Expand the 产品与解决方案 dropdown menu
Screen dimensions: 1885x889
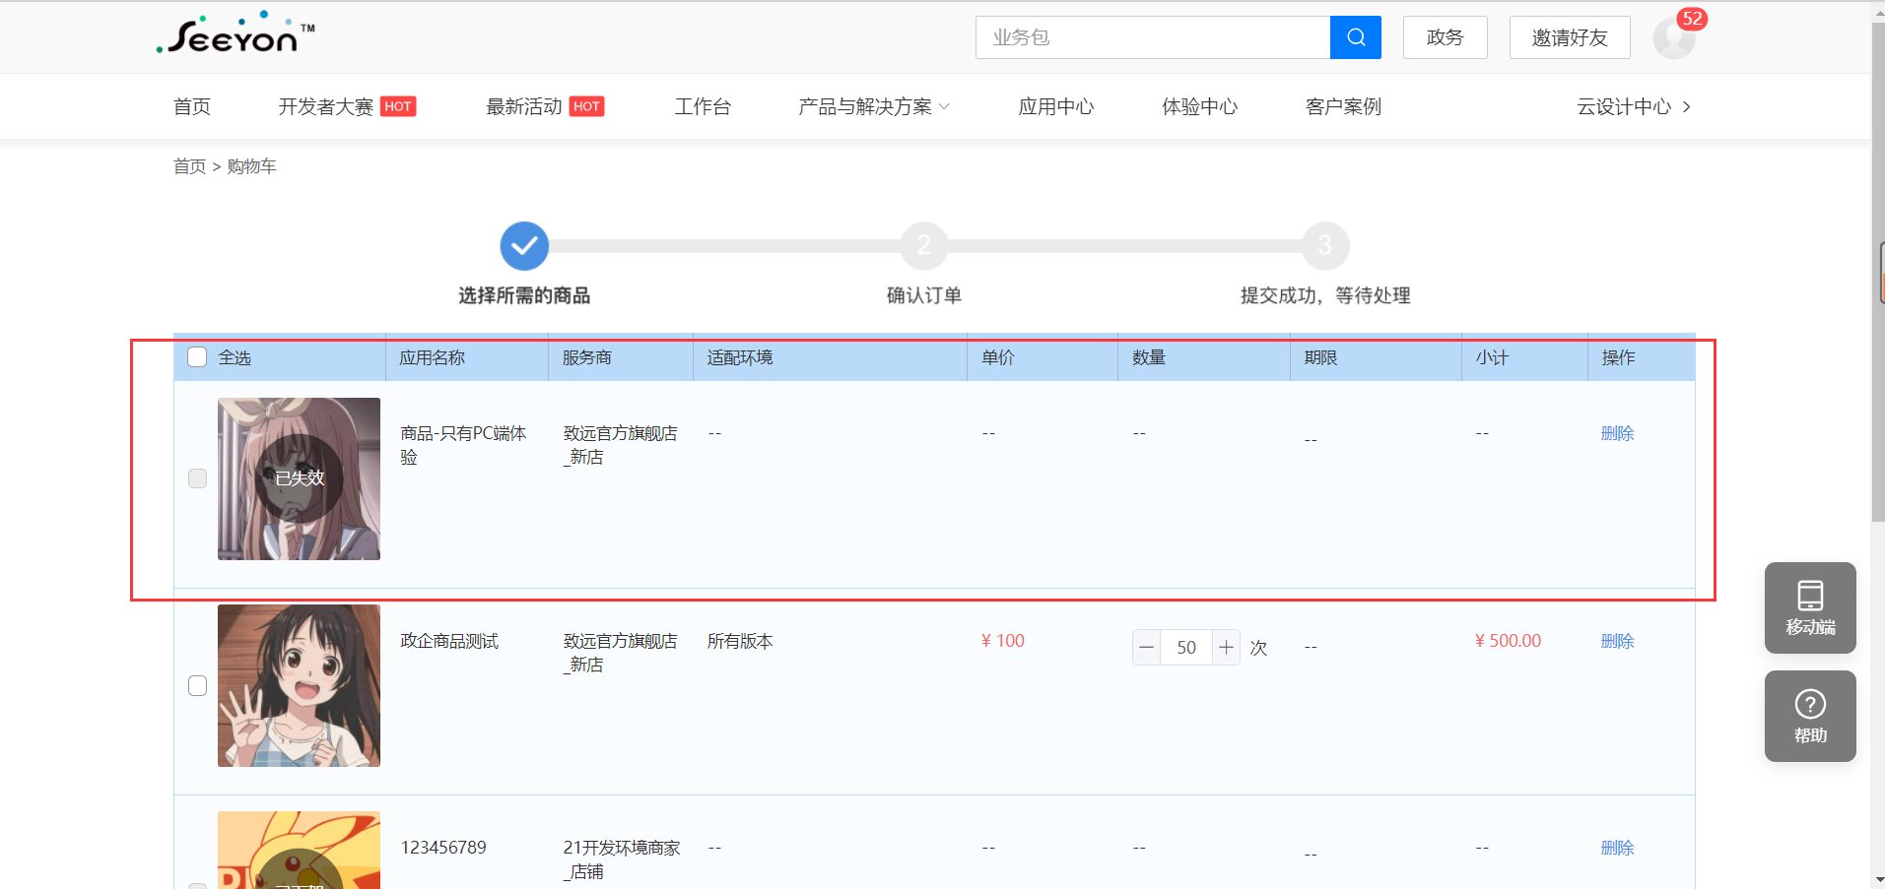(x=874, y=106)
